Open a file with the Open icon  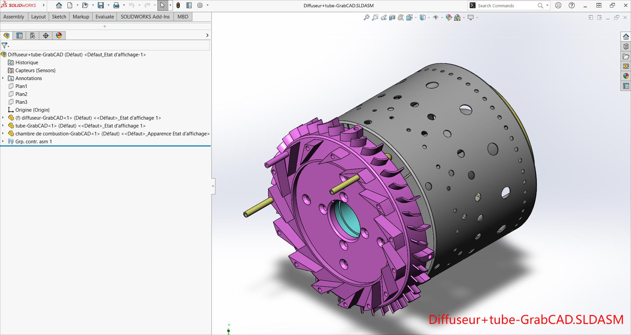click(x=85, y=5)
